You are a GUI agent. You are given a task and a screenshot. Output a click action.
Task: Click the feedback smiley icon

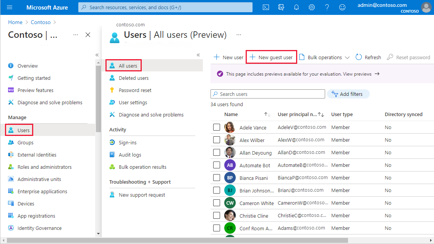(342, 7)
